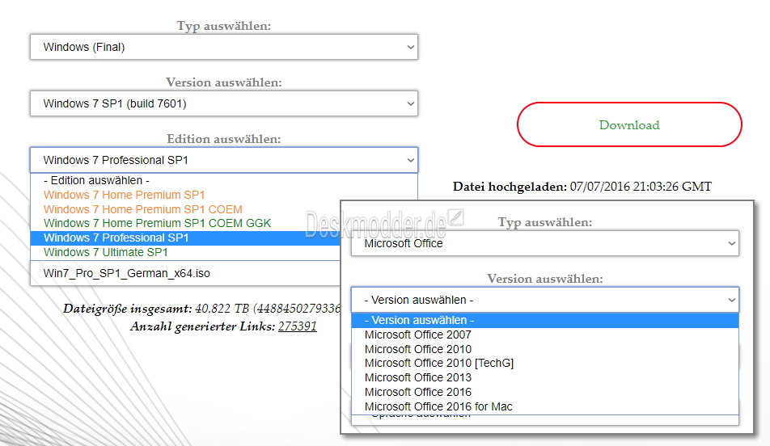
Task: Click the green Download button
Action: (x=629, y=124)
